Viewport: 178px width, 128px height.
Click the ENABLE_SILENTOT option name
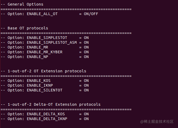click(44, 90)
